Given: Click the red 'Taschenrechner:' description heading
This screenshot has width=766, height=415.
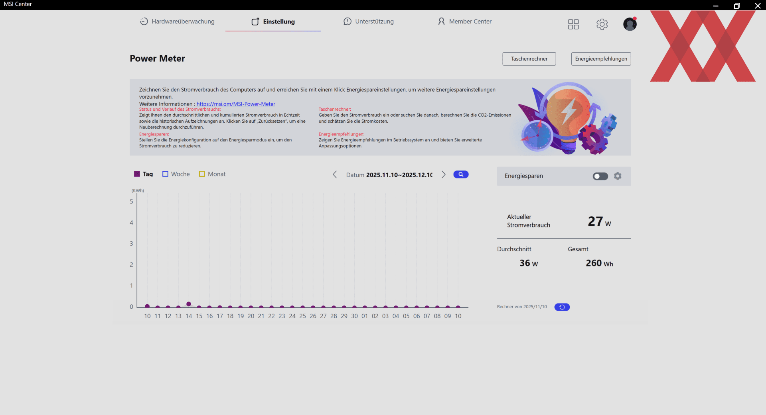Looking at the screenshot, I should (x=335, y=109).
